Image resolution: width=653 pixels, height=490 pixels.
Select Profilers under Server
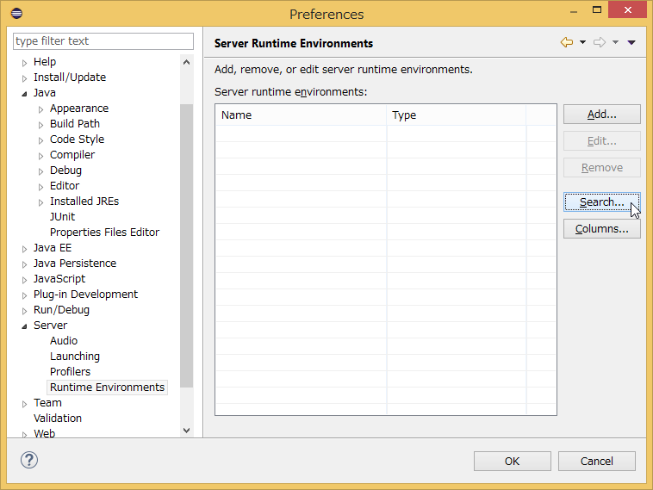(70, 372)
